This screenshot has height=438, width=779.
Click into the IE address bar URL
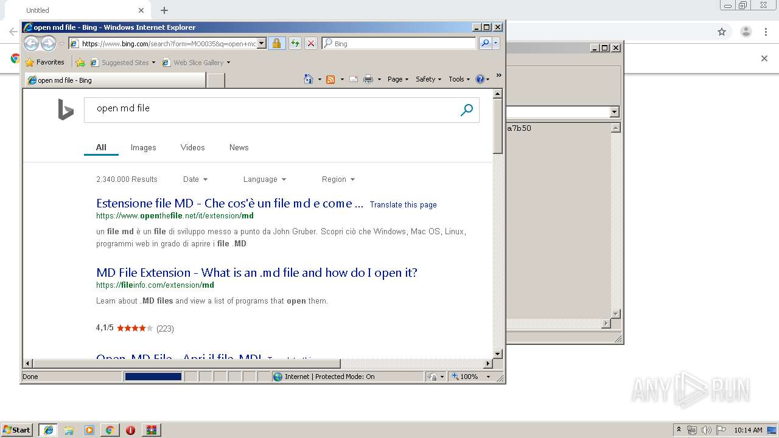tap(169, 43)
